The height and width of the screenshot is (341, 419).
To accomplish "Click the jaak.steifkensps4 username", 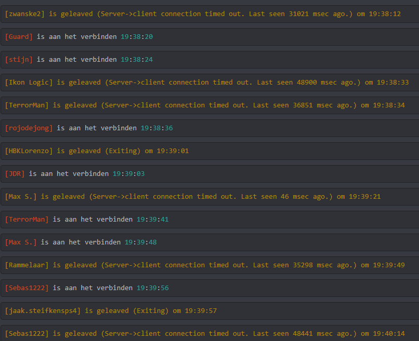I will [x=43, y=311].
